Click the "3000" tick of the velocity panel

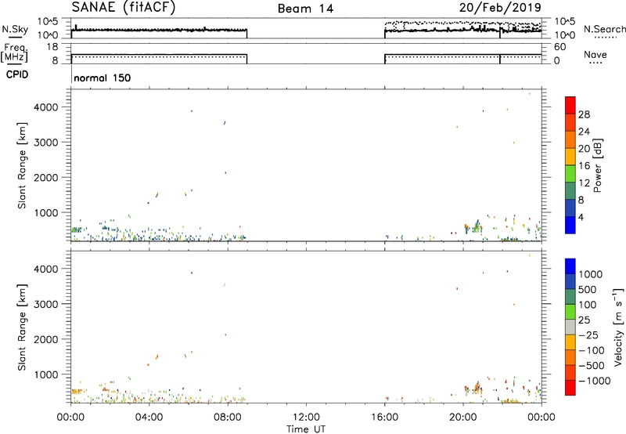coord(46,304)
